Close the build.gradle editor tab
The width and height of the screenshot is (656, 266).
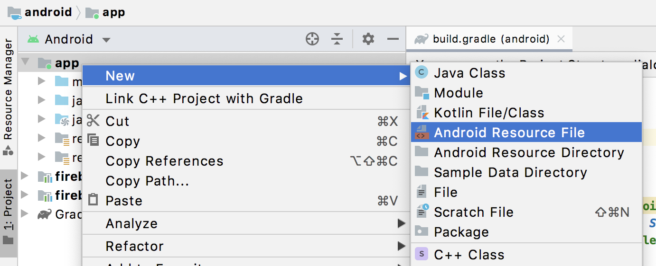pos(561,39)
